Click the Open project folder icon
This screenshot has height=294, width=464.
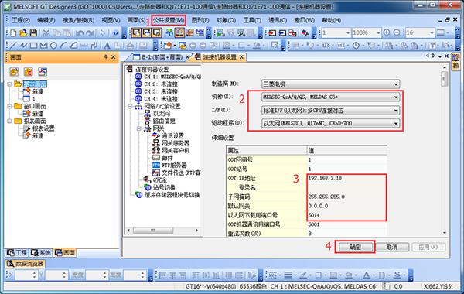23,32
